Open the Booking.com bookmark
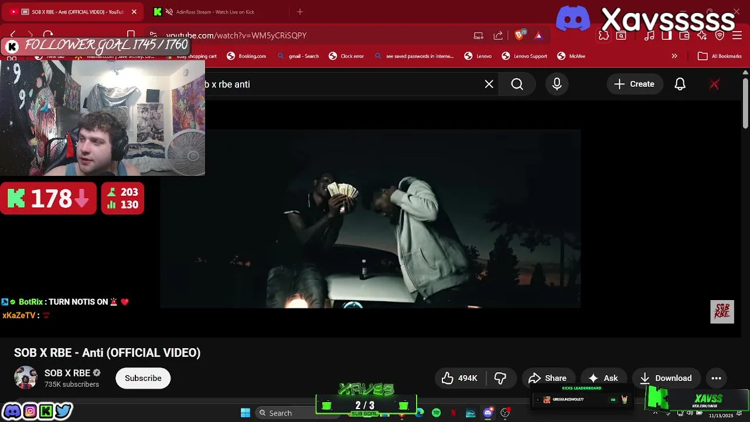The width and height of the screenshot is (750, 422). (x=246, y=56)
